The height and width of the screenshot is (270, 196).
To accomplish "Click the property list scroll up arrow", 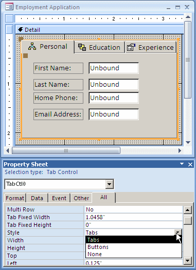I will pyautogui.click(x=188, y=210).
